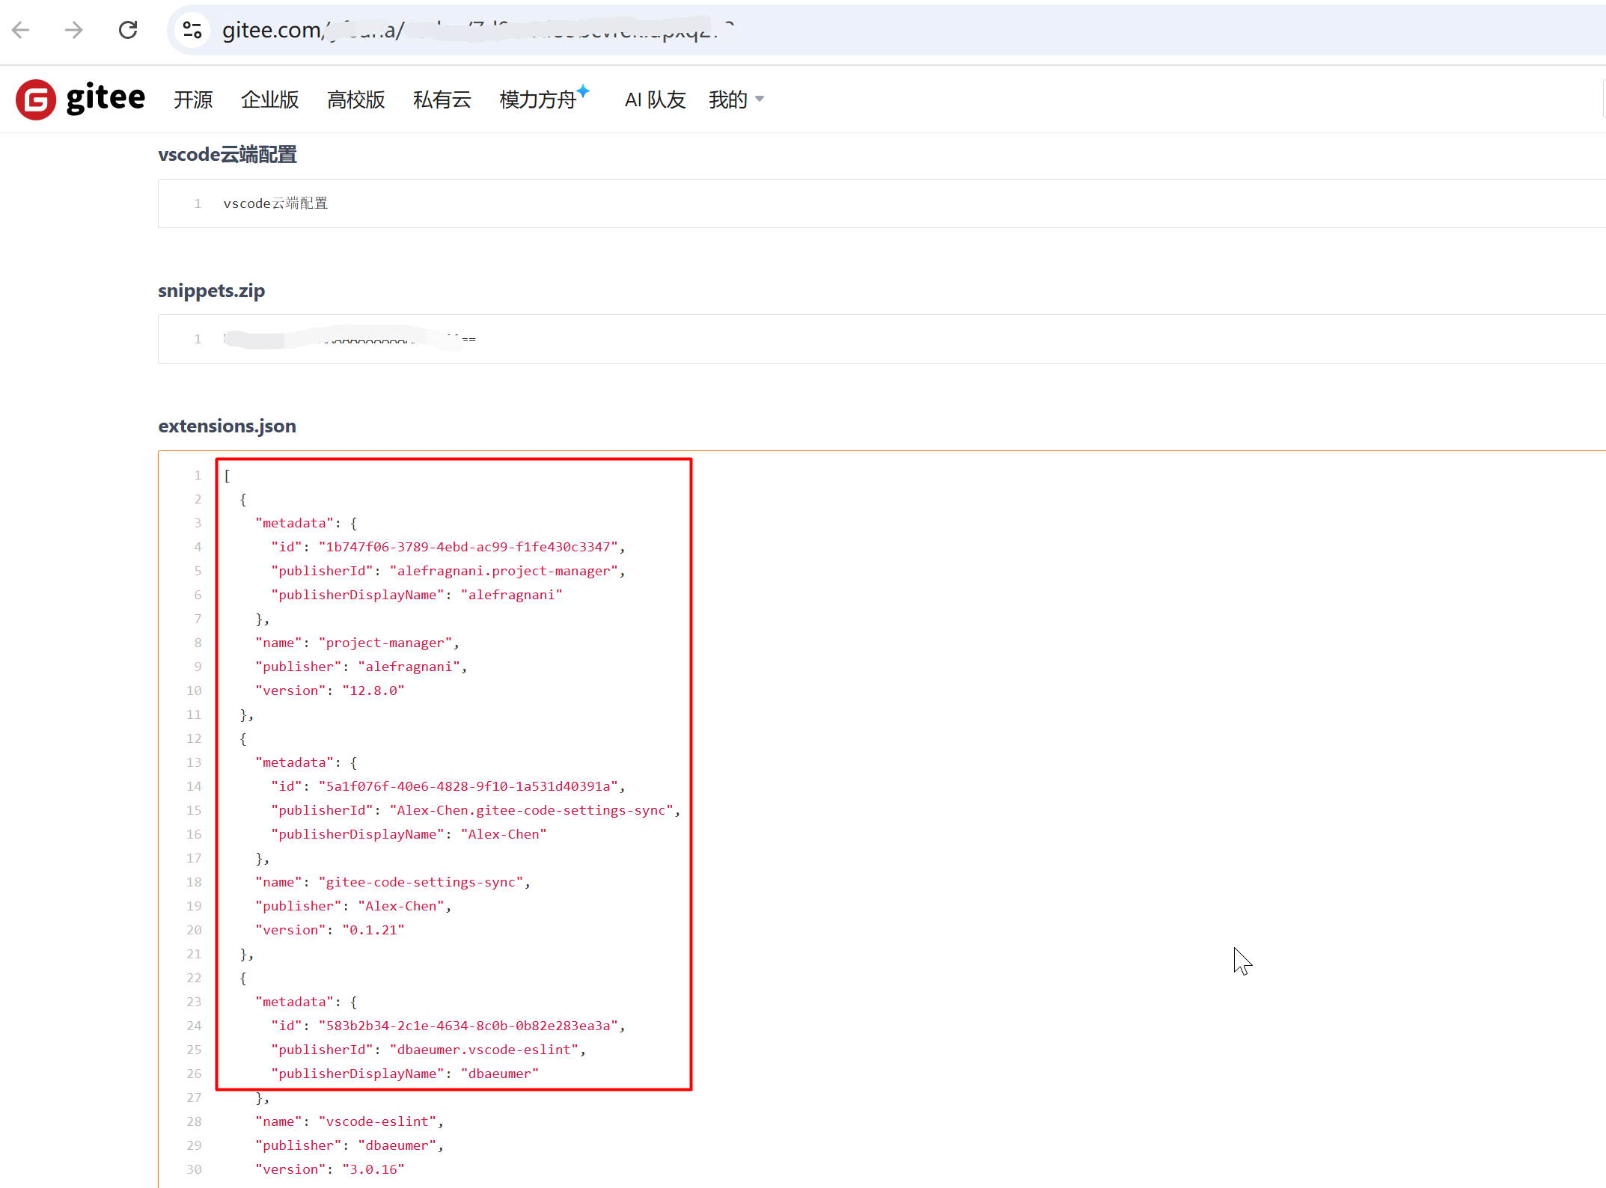Click the gitee wordmark text

(x=106, y=98)
